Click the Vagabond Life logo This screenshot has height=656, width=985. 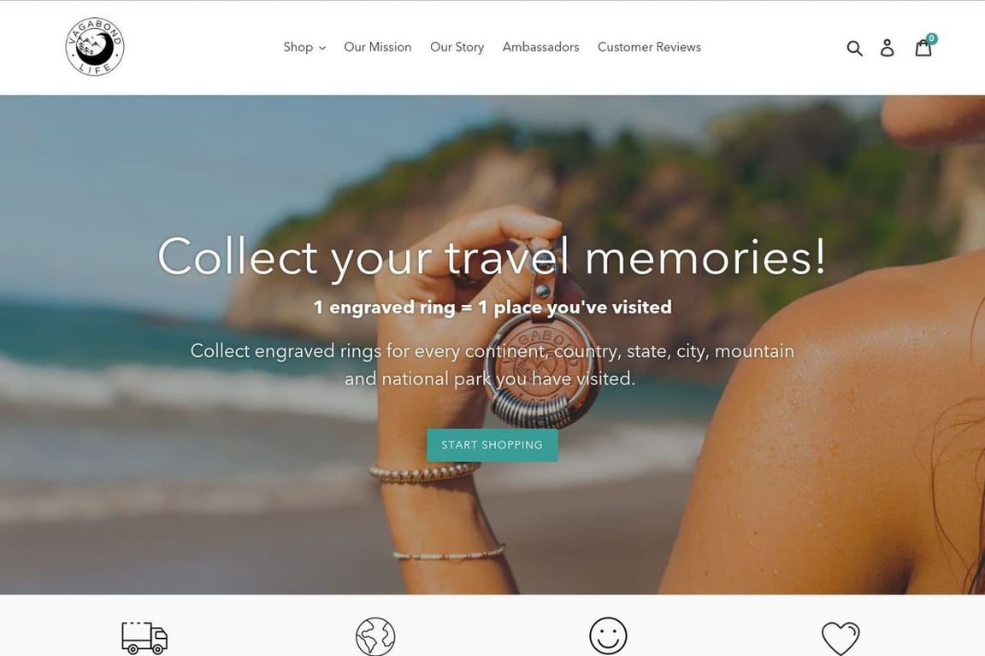pos(95,47)
